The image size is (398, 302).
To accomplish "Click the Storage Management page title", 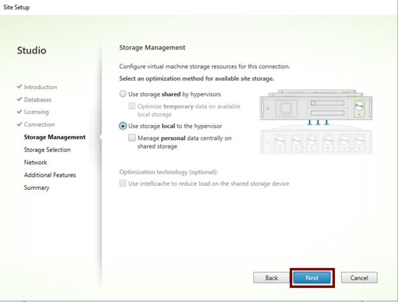I will (x=152, y=47).
